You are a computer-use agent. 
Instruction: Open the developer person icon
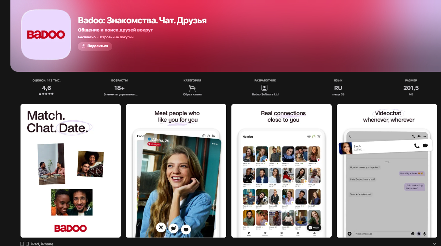265,88
